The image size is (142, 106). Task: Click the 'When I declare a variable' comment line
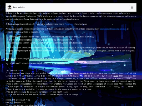(49, 89)
